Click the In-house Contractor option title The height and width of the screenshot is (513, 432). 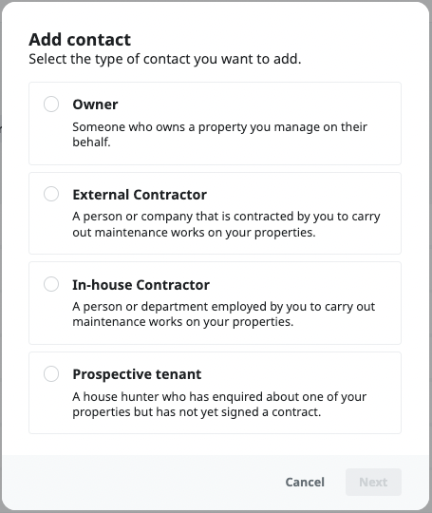click(x=141, y=285)
